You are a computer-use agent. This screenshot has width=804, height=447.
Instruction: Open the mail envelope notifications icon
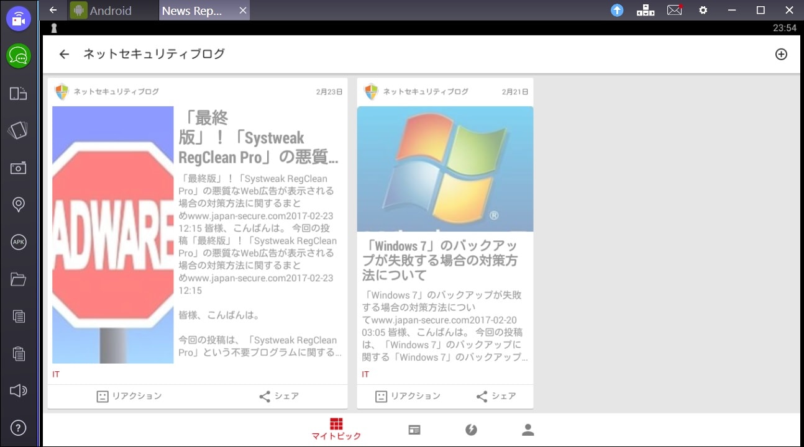(675, 10)
